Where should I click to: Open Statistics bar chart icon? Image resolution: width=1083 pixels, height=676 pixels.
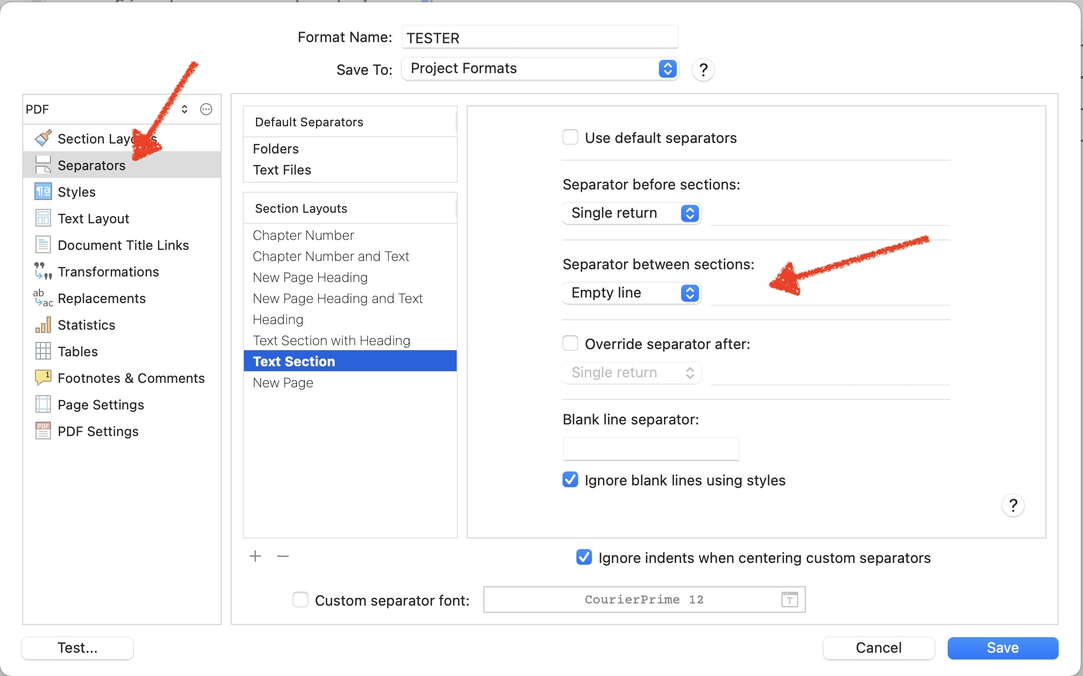click(x=43, y=325)
